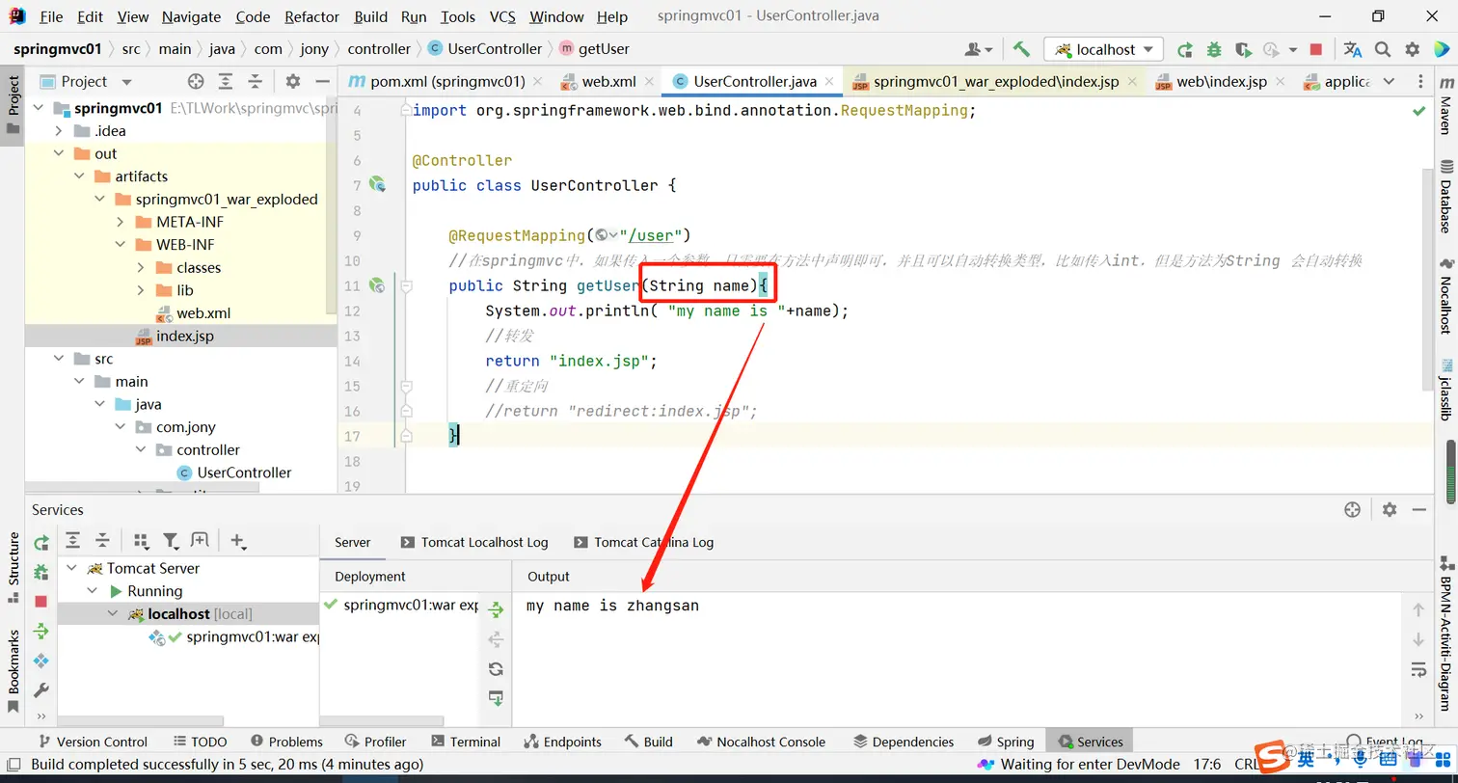The height and width of the screenshot is (783, 1458).
Task: Hide the Project tool window
Action: [322, 82]
